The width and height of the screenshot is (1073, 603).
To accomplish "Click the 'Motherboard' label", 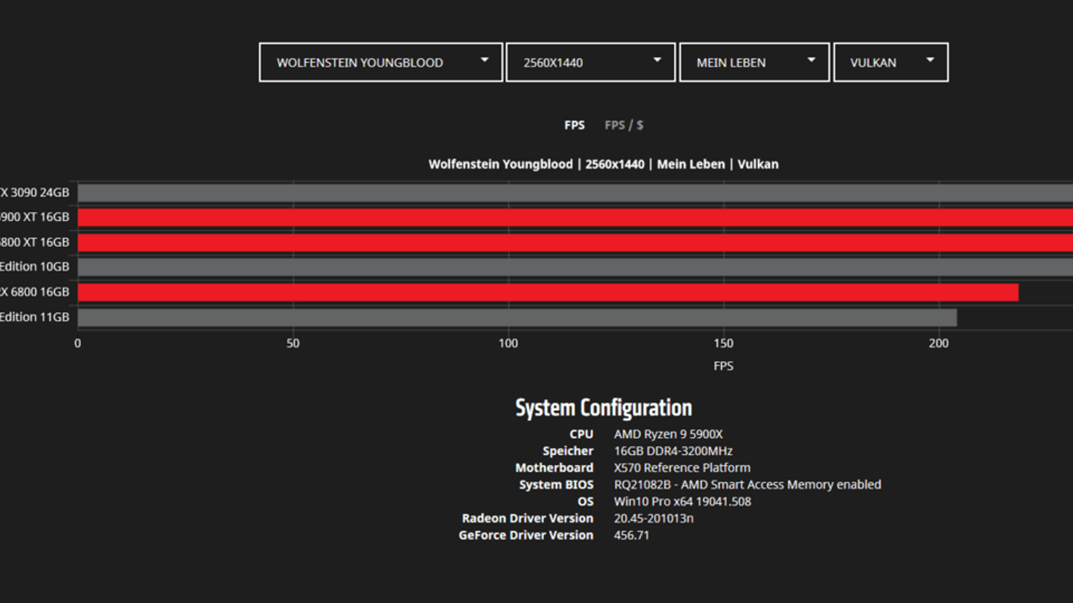I will coord(555,468).
